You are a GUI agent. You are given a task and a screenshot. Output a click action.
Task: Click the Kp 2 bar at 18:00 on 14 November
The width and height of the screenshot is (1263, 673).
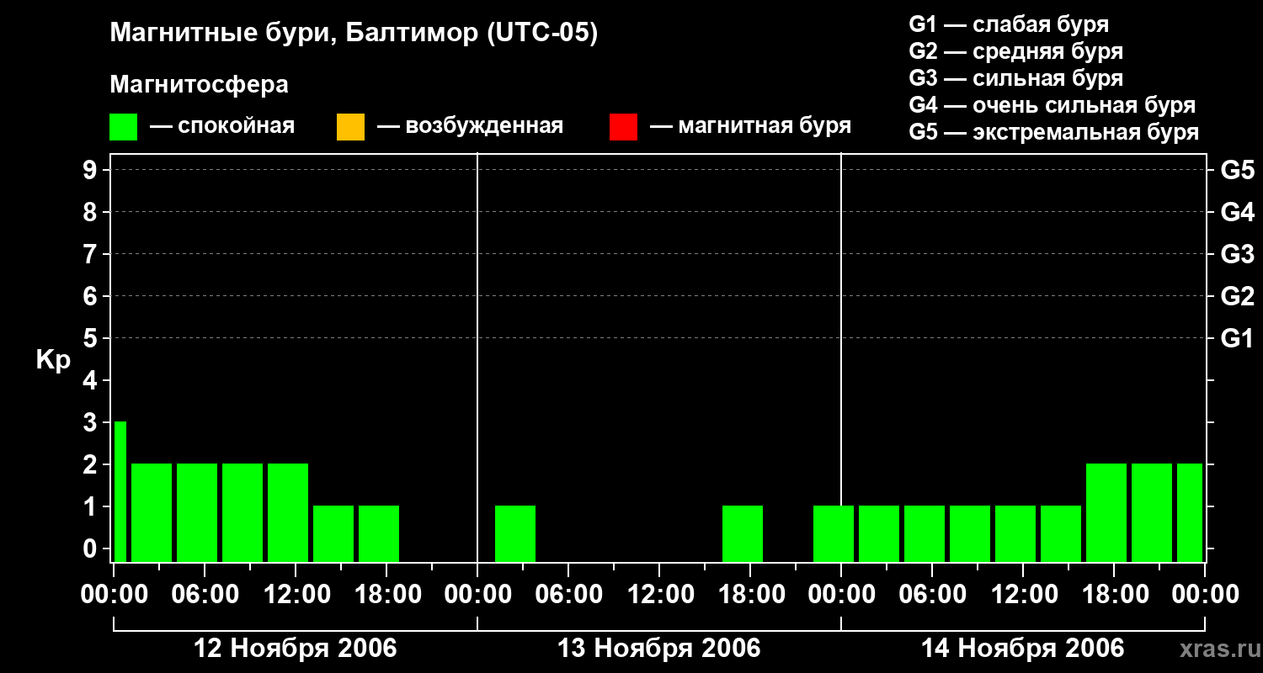click(x=1106, y=512)
